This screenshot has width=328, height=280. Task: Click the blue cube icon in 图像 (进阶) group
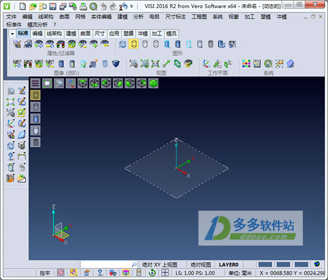click(x=116, y=63)
